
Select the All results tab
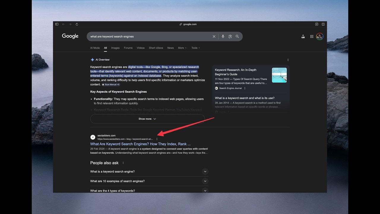coord(105,48)
